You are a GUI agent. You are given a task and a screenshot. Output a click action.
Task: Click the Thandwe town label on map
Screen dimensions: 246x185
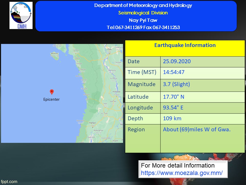point(79,63)
